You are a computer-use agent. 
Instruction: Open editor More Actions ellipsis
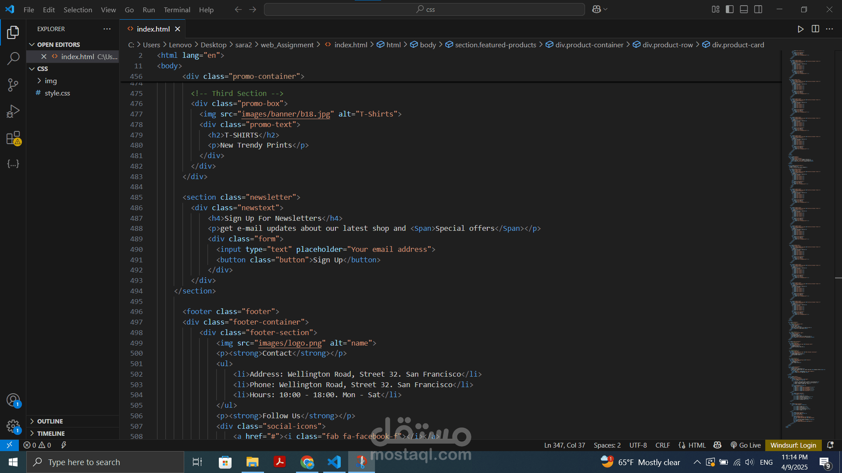(829, 29)
